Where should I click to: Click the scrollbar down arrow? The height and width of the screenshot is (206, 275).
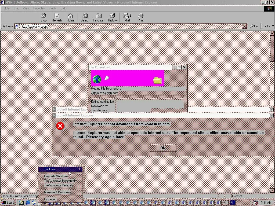click(272, 190)
